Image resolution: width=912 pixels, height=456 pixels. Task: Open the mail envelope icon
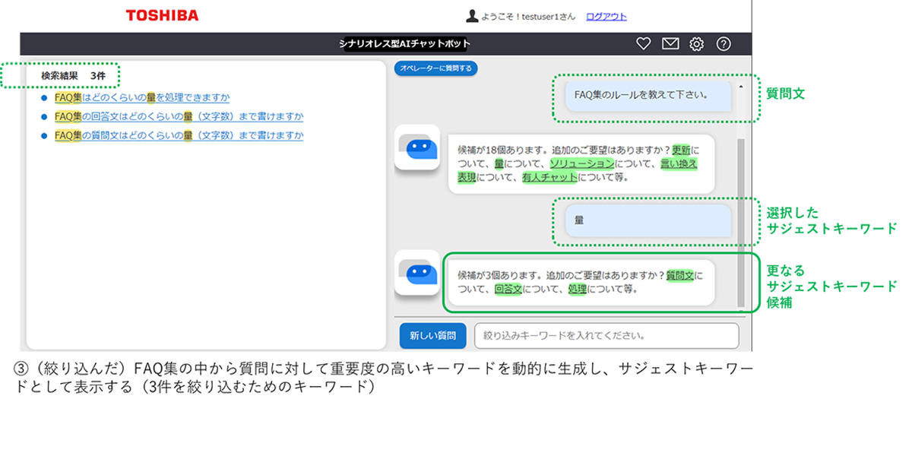tap(670, 44)
